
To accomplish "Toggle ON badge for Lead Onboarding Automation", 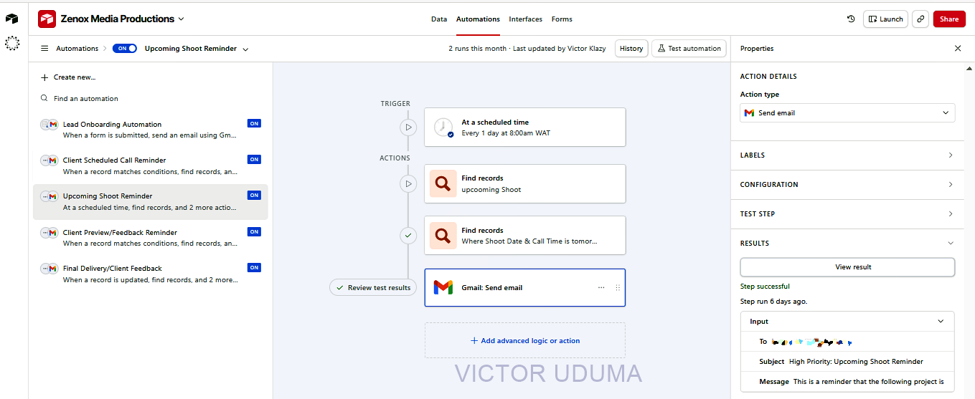I will [x=254, y=123].
